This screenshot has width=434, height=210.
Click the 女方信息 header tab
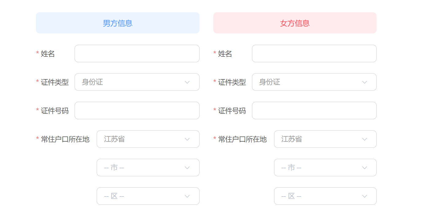click(295, 23)
